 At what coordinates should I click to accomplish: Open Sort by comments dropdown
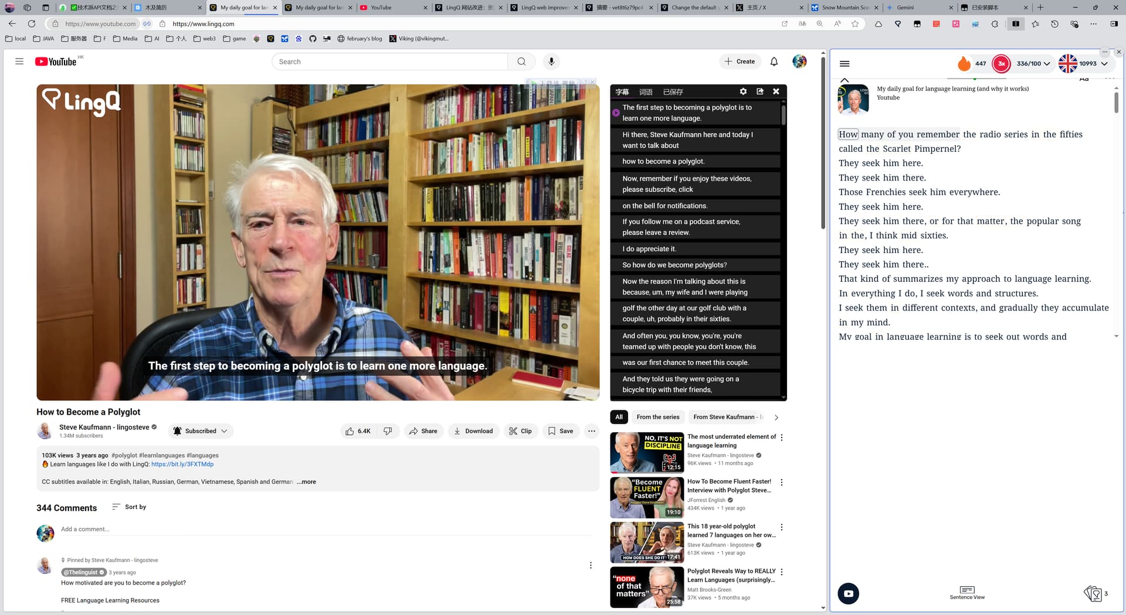pyautogui.click(x=129, y=507)
